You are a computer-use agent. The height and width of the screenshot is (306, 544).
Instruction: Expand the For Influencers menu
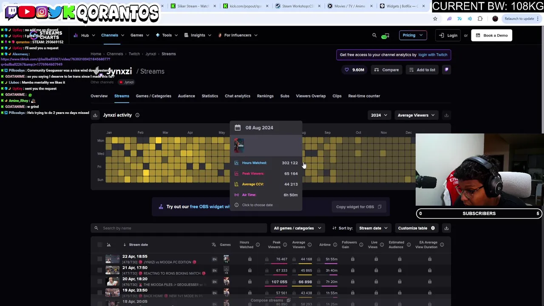pos(238,35)
